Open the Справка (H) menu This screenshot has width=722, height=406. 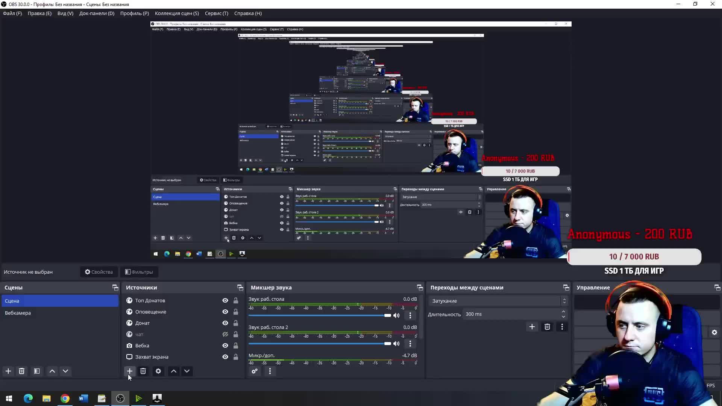coord(248,13)
